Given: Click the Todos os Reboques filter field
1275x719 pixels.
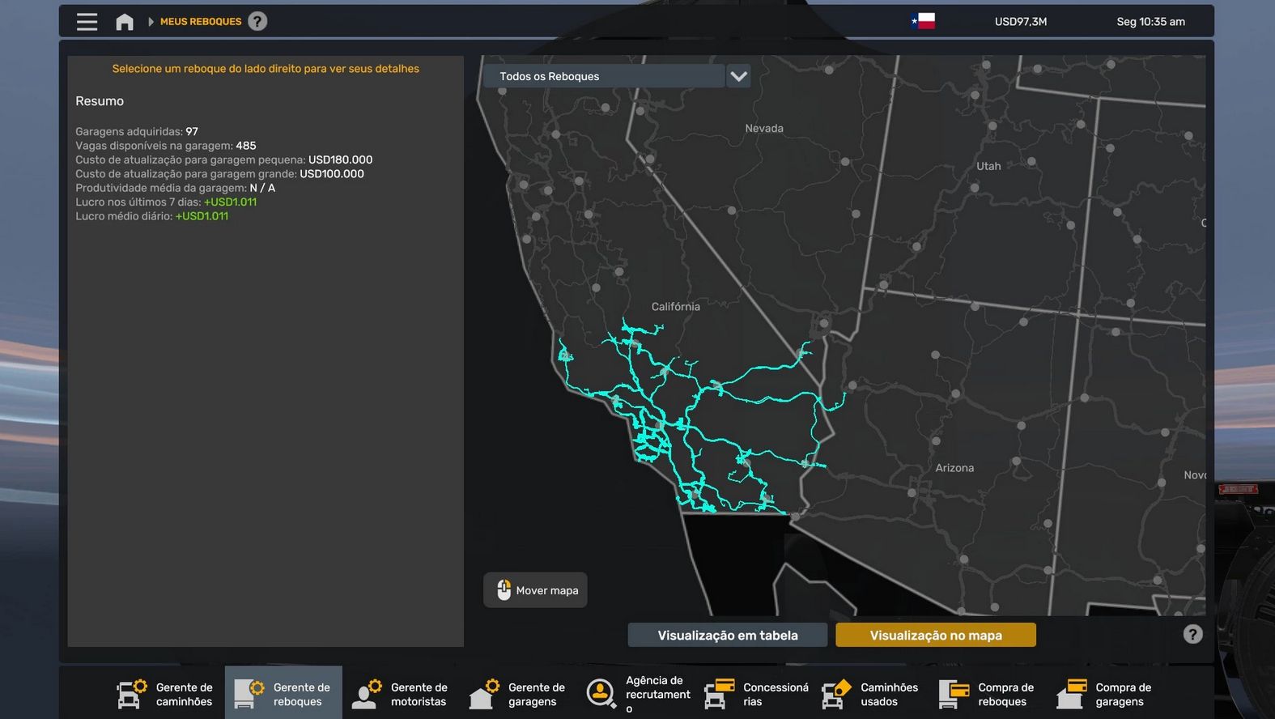Looking at the screenshot, I should pos(603,76).
